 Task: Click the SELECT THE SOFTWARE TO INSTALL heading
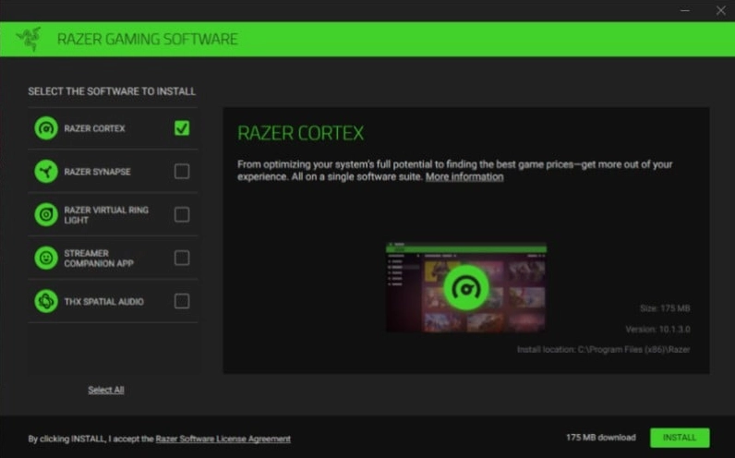(112, 91)
